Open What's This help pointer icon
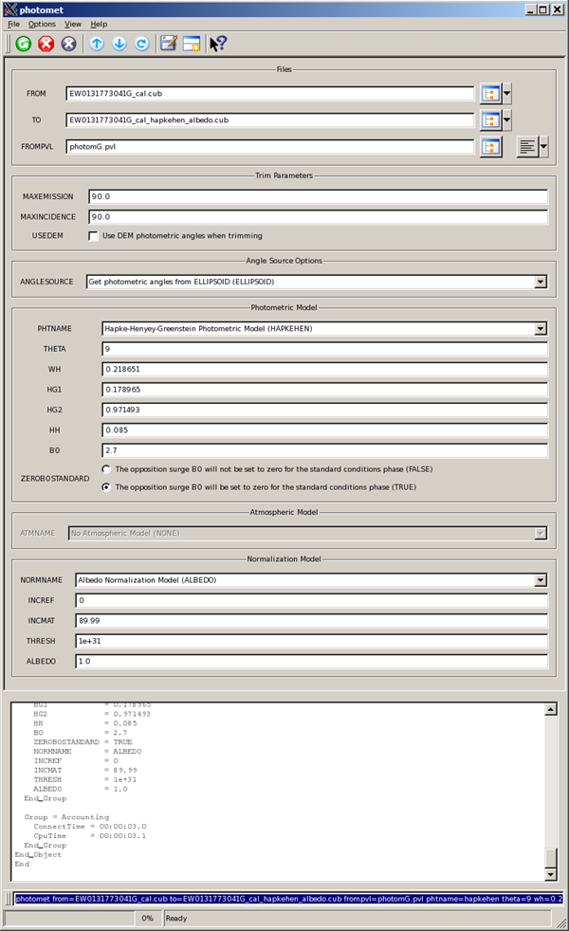Image resolution: width=569 pixels, height=931 pixels. 218,44
